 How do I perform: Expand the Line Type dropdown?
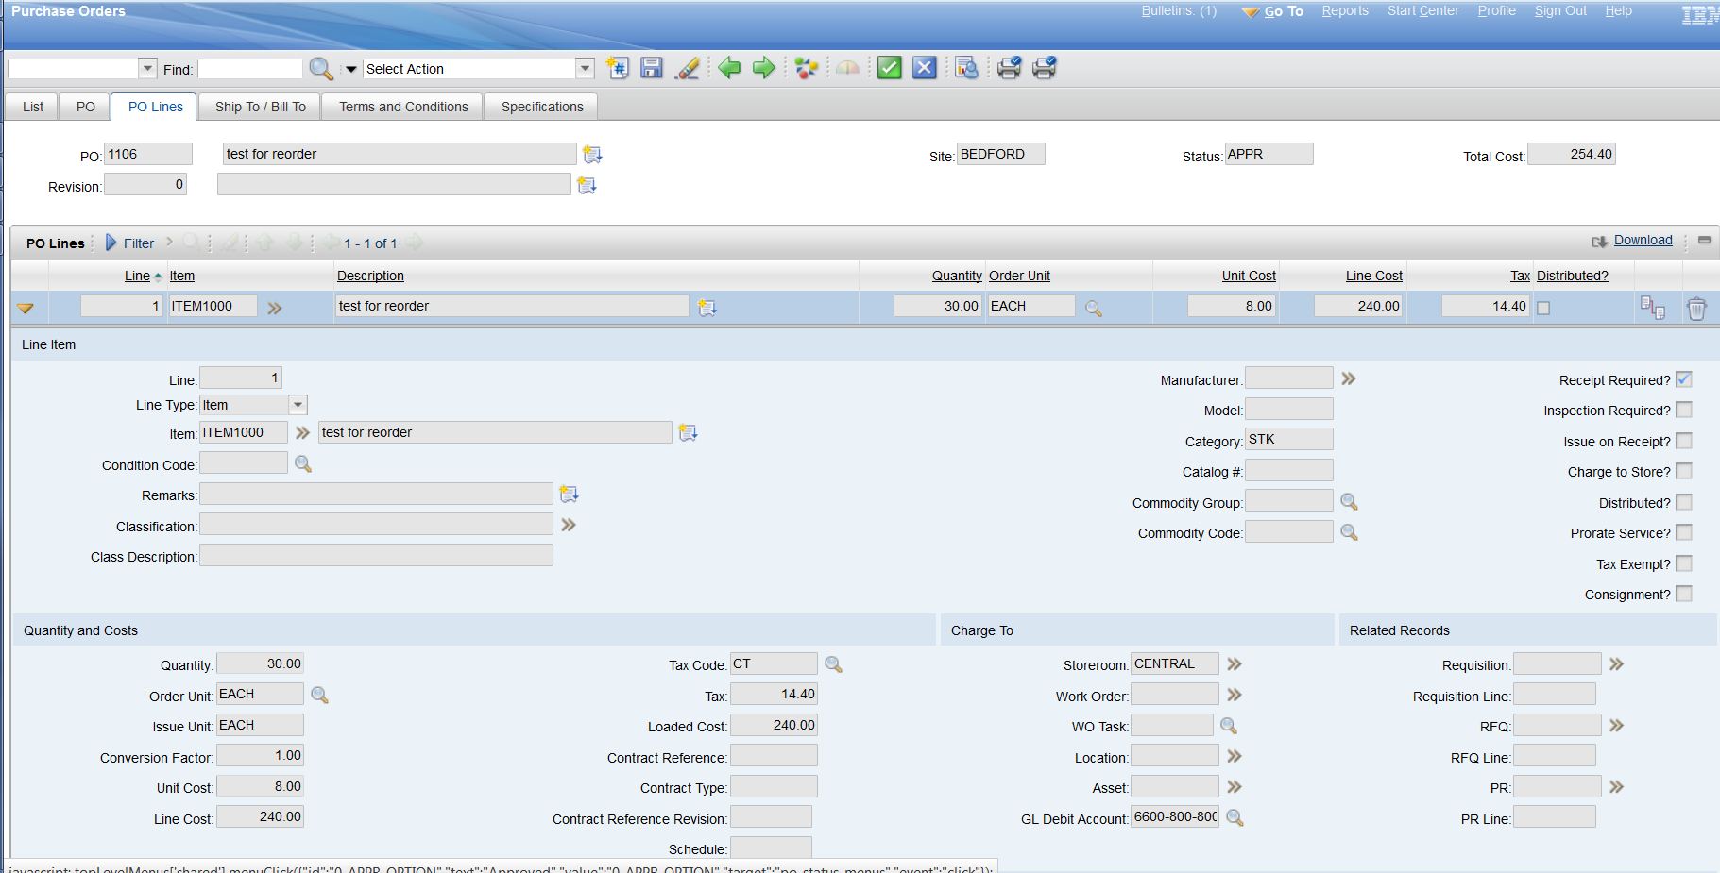coord(298,405)
